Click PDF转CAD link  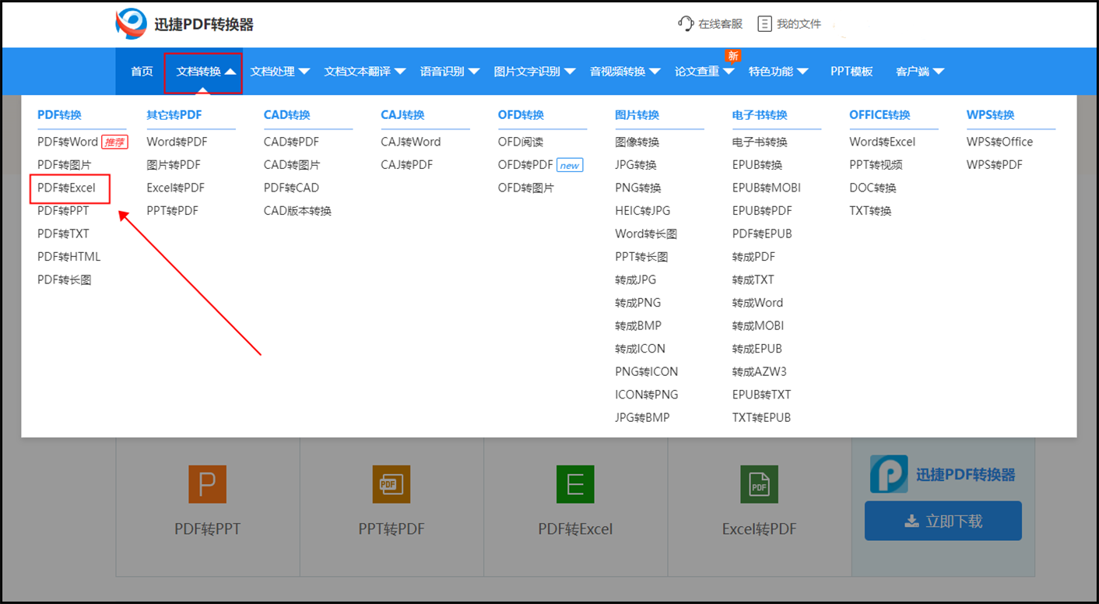point(291,188)
